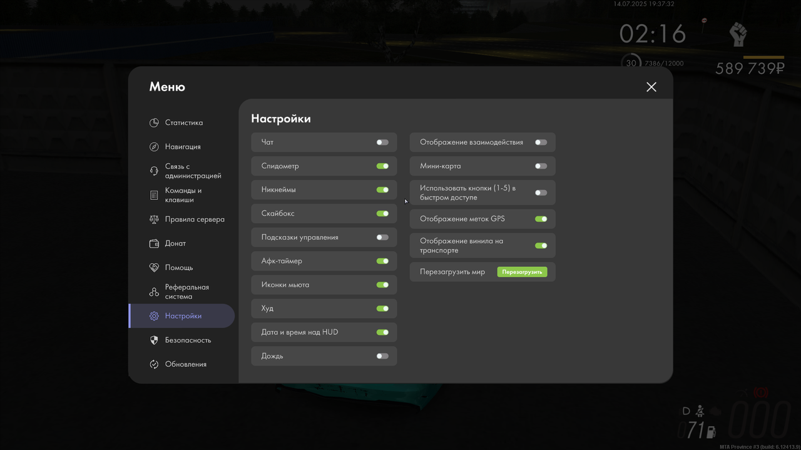801x450 pixels.
Task: Click the Статистика pie chart icon
Action: [x=154, y=123]
